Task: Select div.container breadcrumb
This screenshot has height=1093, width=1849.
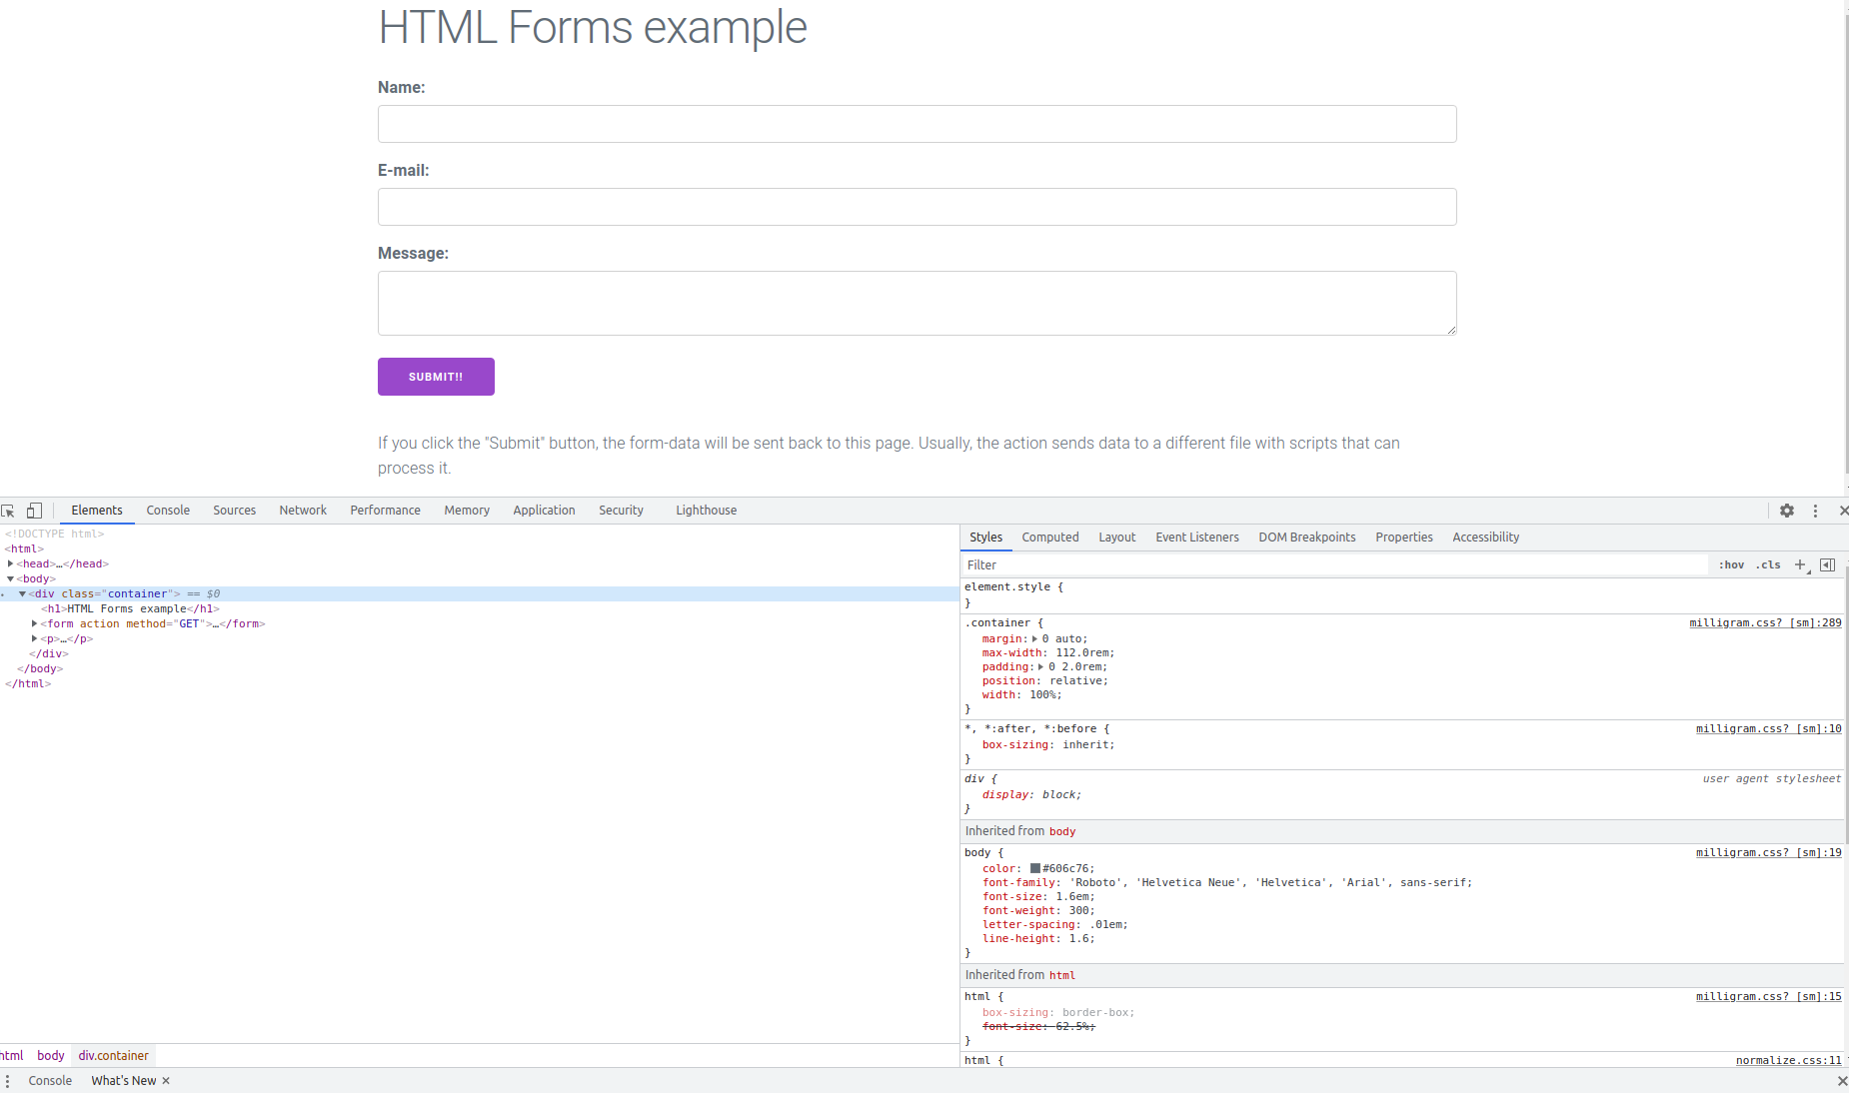Action: 114,1055
